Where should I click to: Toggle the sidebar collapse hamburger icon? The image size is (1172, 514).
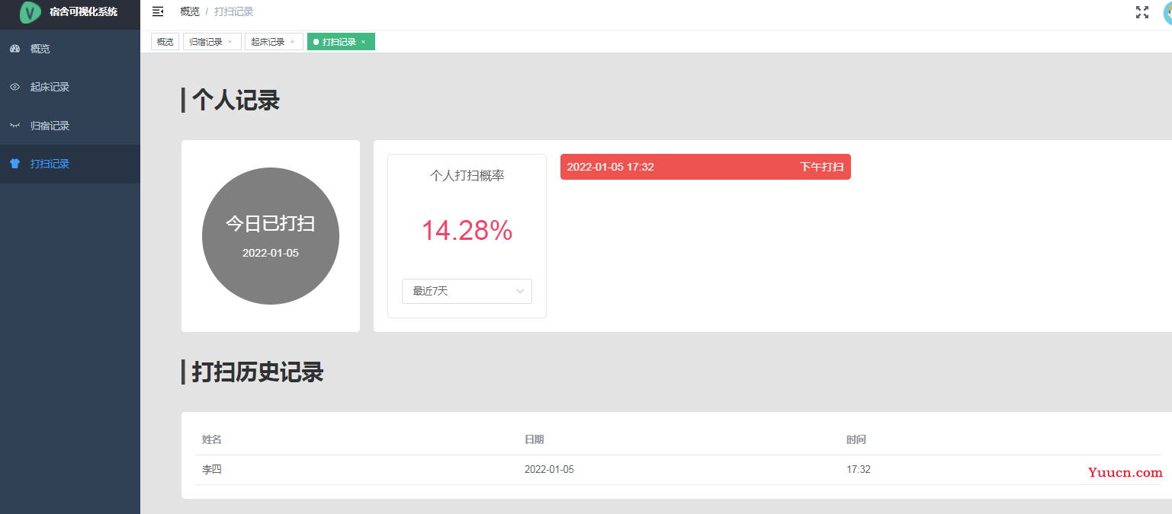[158, 11]
